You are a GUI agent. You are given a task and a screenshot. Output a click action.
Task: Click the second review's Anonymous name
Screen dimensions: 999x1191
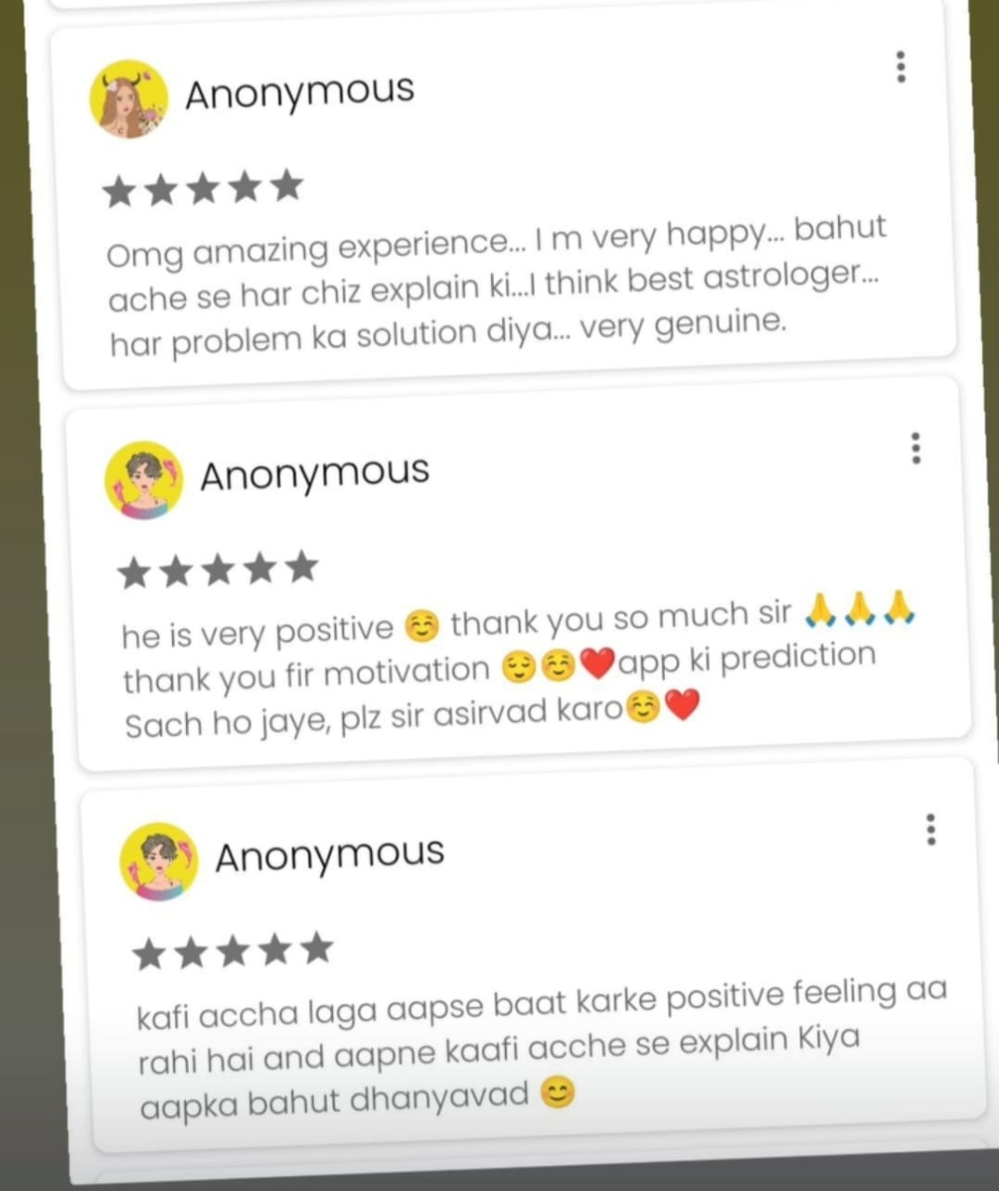point(314,474)
